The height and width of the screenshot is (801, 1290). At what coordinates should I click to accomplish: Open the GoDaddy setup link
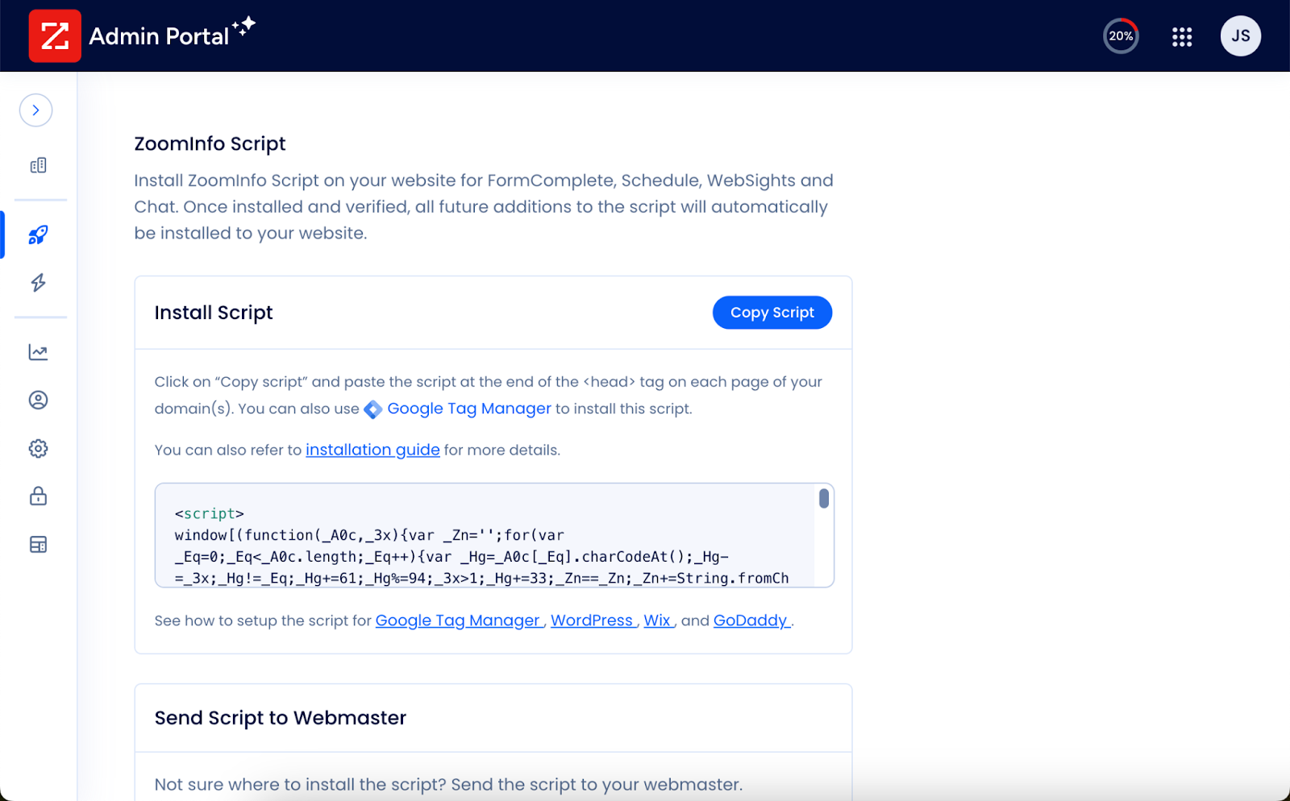point(750,620)
